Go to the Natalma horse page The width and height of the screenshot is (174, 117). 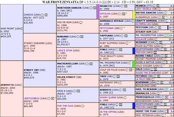coord(105,14)
